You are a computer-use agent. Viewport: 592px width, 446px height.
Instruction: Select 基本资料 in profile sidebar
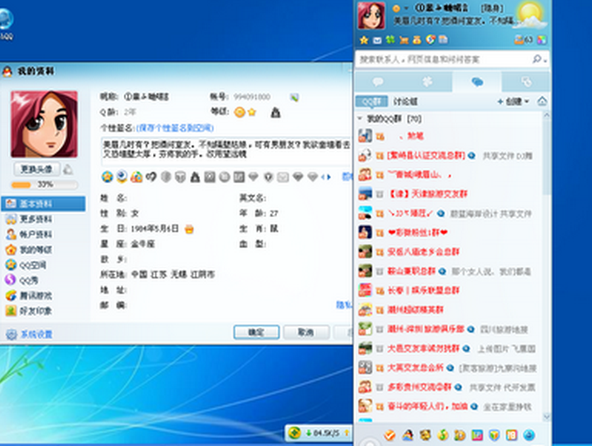pos(43,204)
